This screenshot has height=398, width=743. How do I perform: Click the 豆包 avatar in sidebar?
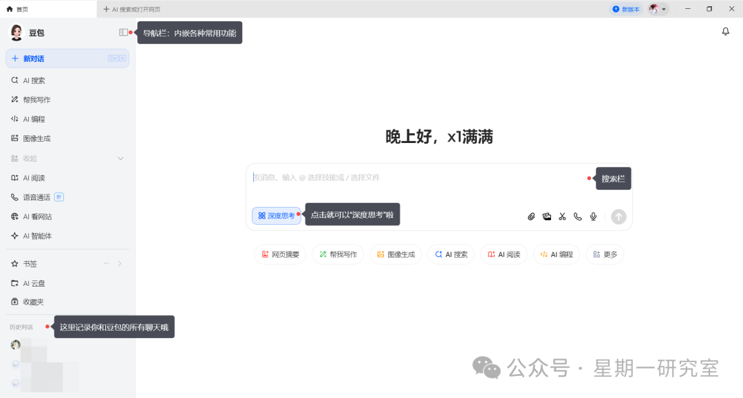17,32
